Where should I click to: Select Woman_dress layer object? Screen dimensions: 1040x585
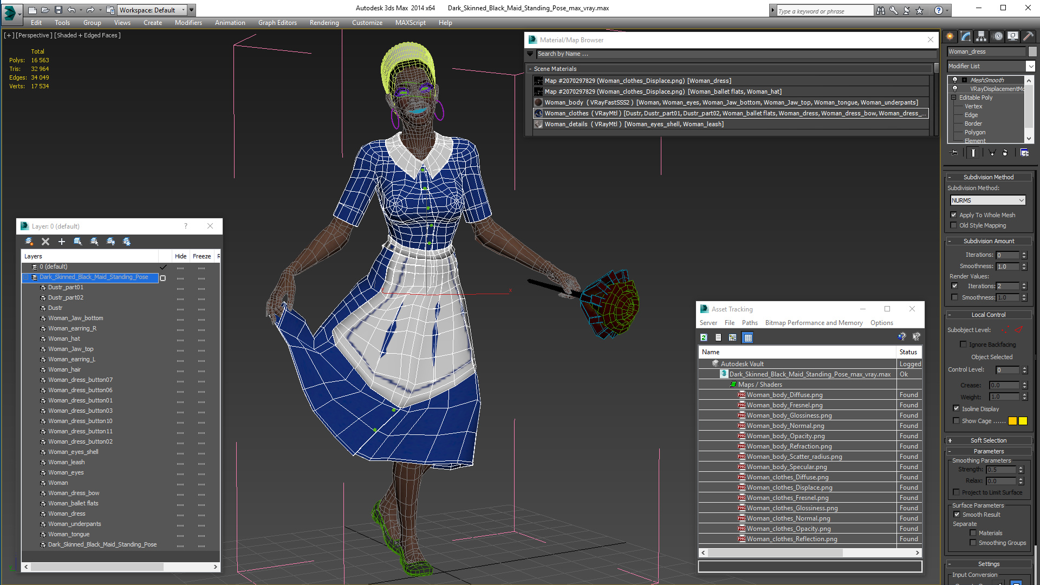[x=67, y=513]
